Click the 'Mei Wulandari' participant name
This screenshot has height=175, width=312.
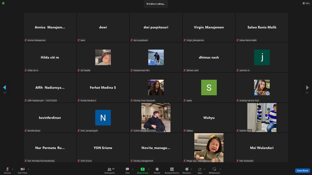262,148
